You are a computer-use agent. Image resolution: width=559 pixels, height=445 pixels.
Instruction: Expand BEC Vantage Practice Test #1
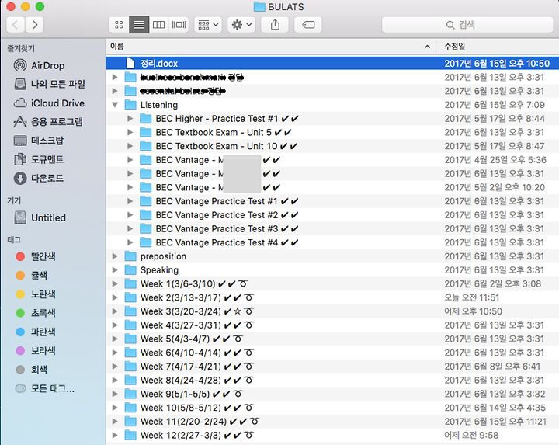point(130,201)
